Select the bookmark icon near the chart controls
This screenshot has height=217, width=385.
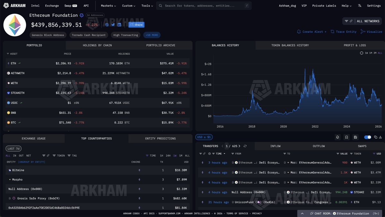coord(346,137)
